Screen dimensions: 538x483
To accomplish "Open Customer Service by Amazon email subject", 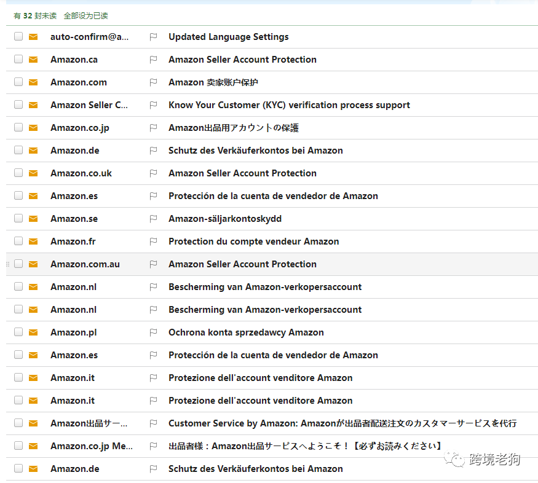I will pos(342,423).
